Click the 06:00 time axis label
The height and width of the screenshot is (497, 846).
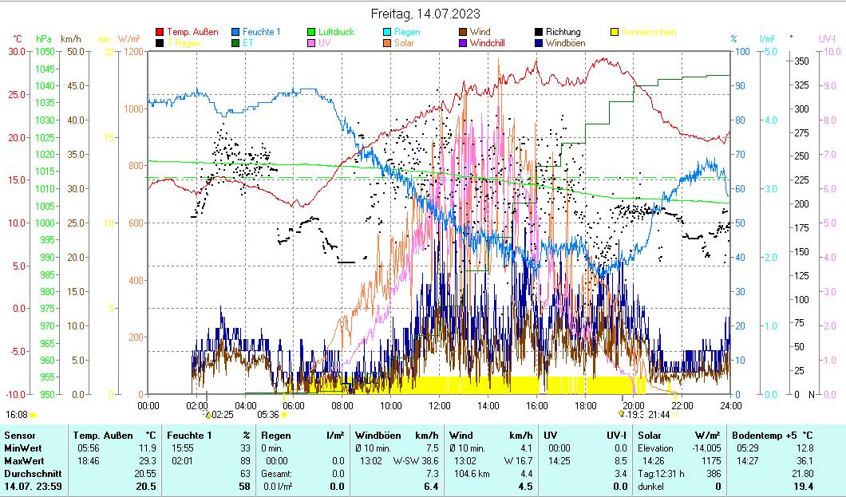click(294, 405)
